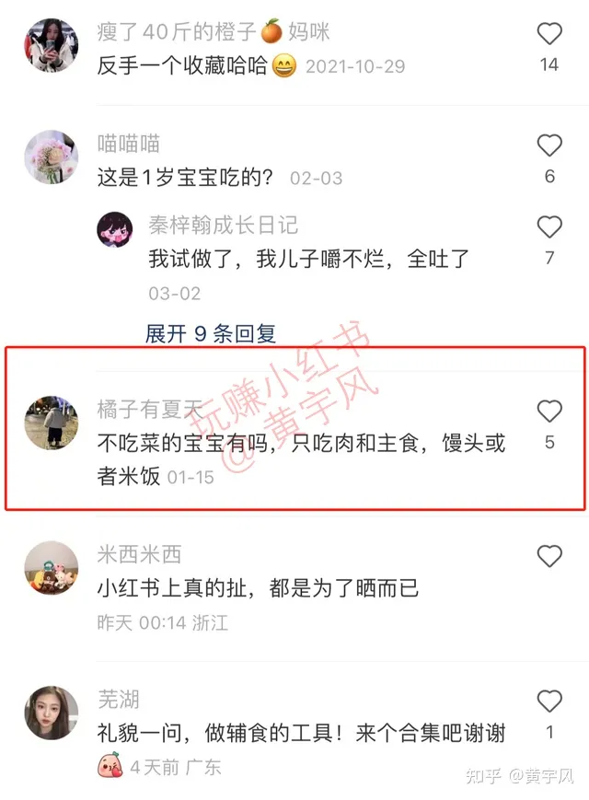This screenshot has height=800, width=589.
Task: Like the reply from 秦梓翰成长日记
Action: (549, 227)
